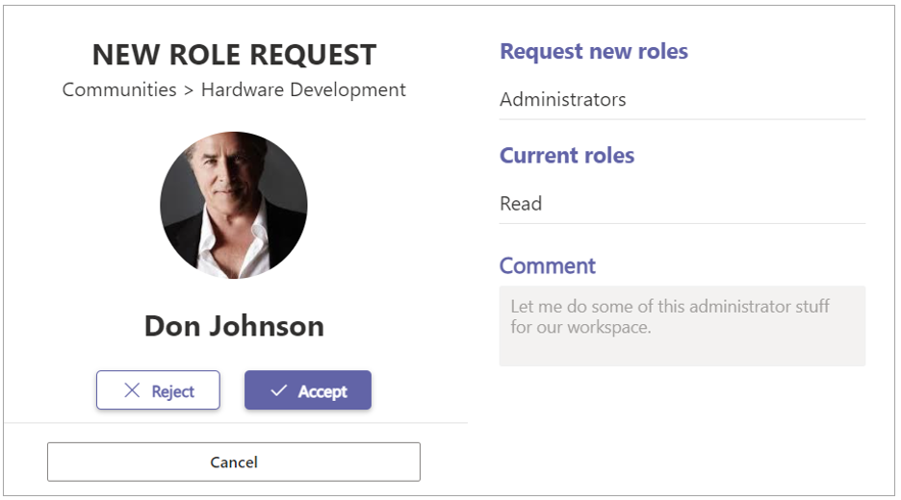This screenshot has width=901, height=500.
Task: Click the Comment text box
Action: (682, 326)
